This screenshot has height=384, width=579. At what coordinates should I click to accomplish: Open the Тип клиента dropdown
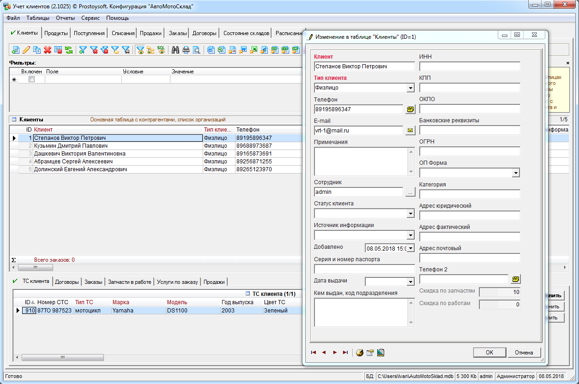(x=410, y=88)
